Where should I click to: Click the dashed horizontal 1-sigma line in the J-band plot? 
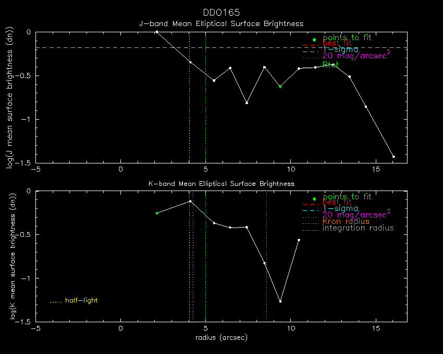click(104, 47)
